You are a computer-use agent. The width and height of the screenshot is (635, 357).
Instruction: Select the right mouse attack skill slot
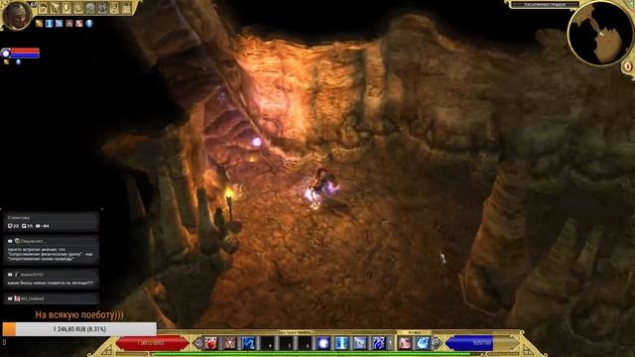click(423, 343)
